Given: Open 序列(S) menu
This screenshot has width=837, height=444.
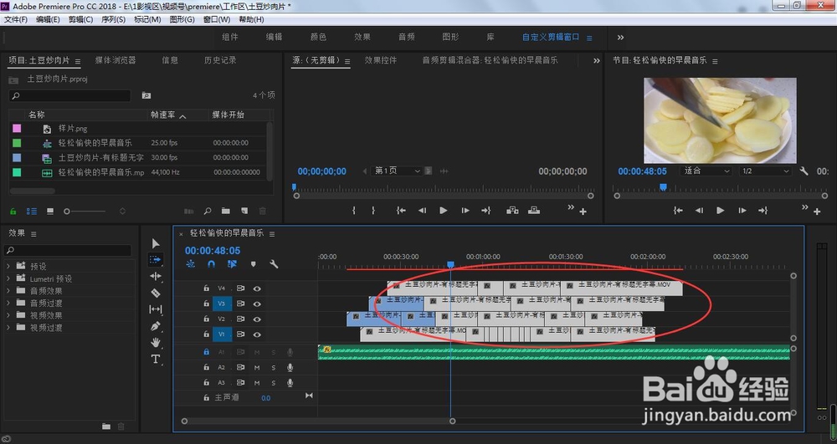Looking at the screenshot, I should click(113, 19).
